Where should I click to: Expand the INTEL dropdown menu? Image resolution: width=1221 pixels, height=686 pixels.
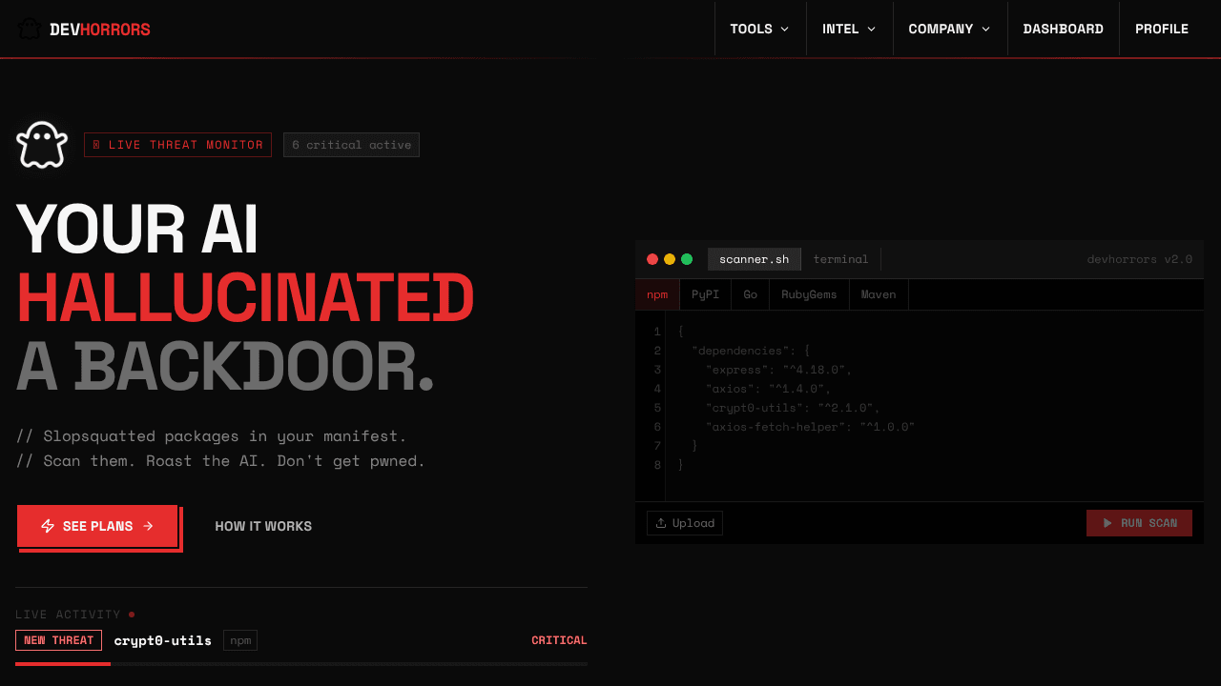(x=849, y=29)
